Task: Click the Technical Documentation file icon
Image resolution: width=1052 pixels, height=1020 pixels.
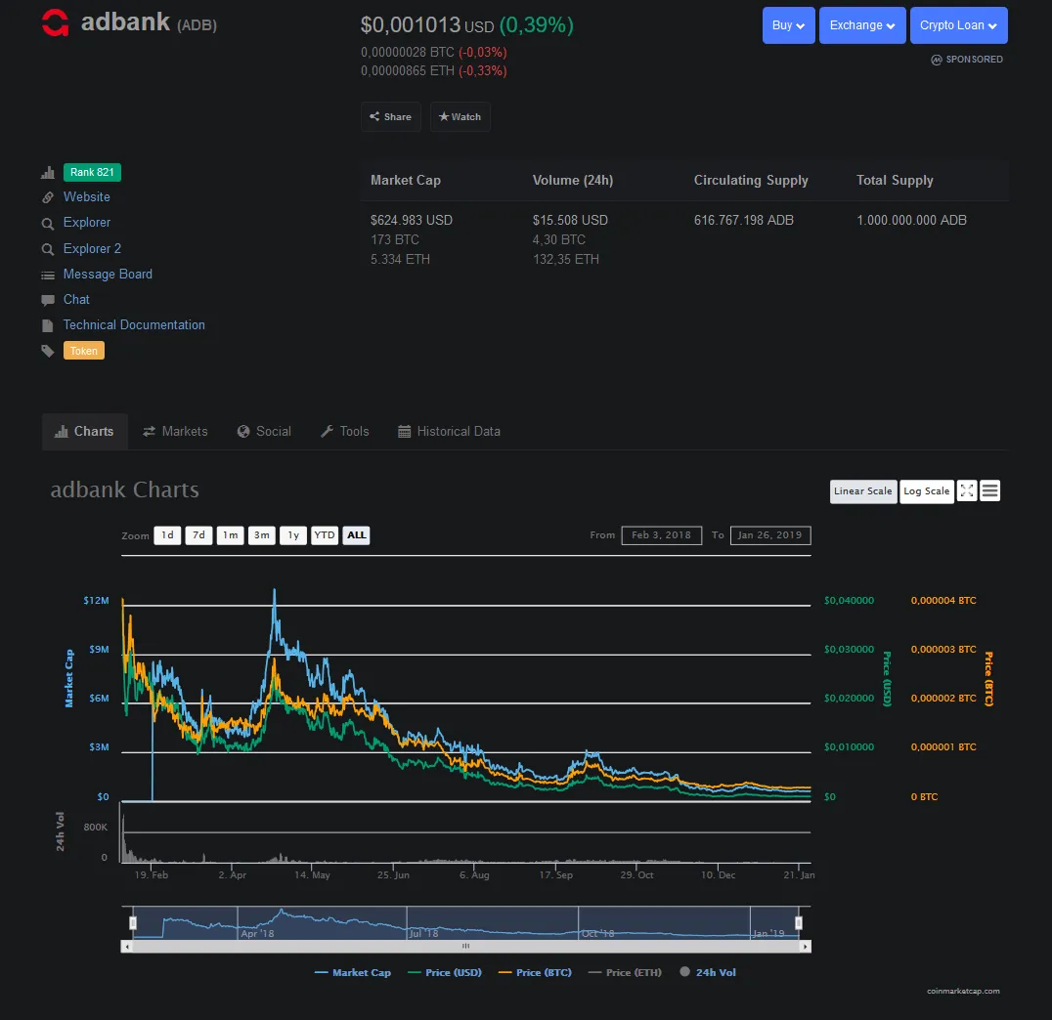Action: pos(48,326)
